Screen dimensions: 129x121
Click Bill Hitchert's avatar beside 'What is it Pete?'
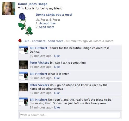click(x=23, y=76)
